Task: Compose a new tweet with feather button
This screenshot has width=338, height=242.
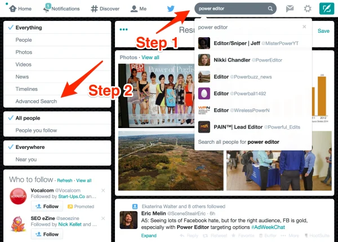Action: 327,8
